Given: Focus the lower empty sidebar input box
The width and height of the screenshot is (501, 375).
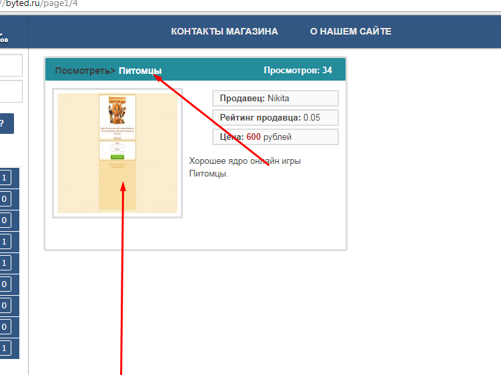Looking at the screenshot, I should coord(11,91).
